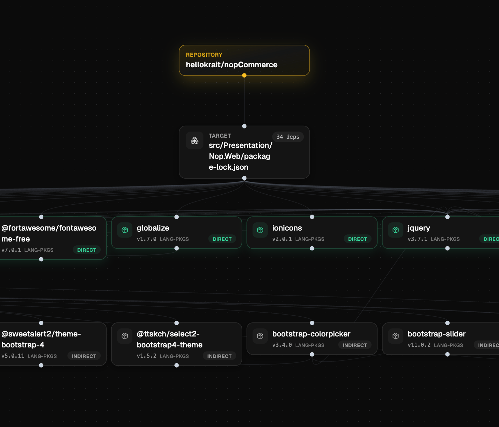Click select2-bootstrap4-theme card's bottom connector dot
This screenshot has height=427, width=499.
pos(176,365)
